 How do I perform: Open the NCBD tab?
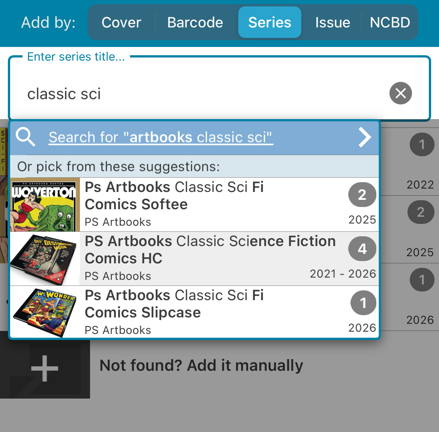(x=390, y=23)
